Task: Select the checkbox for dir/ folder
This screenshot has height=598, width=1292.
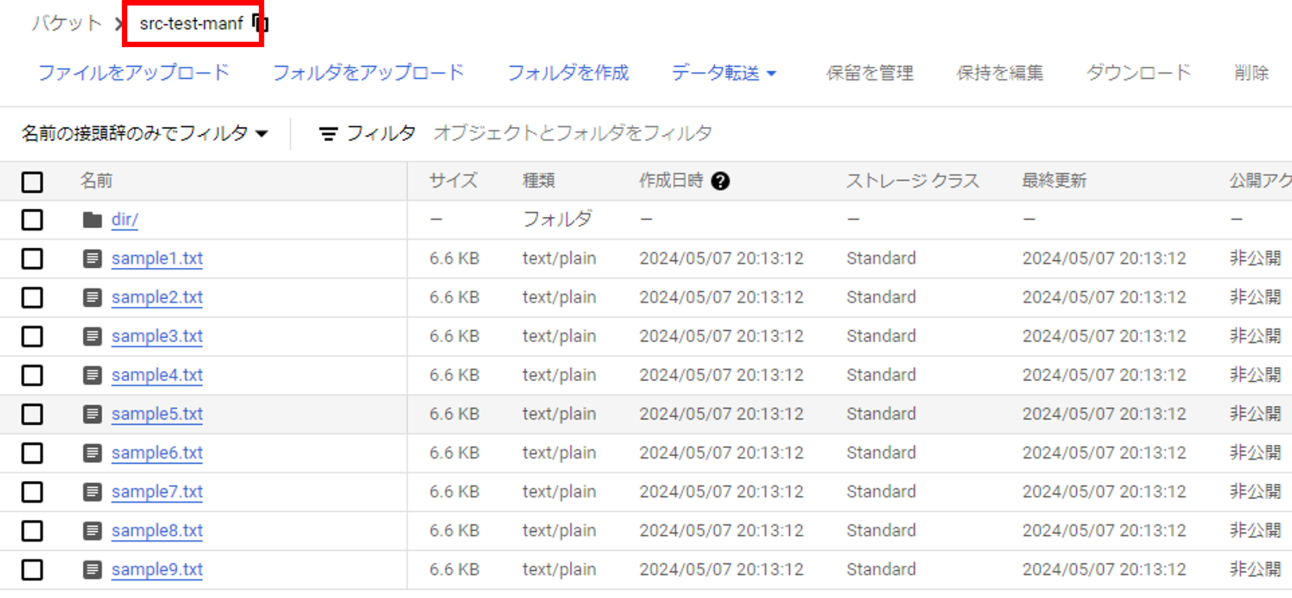Action: click(32, 219)
